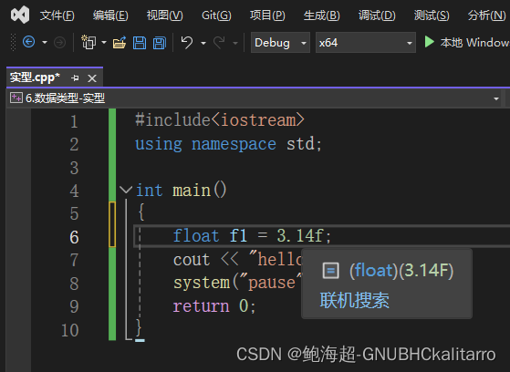
Task: Click the navigate forward arrow icon
Action: point(59,42)
